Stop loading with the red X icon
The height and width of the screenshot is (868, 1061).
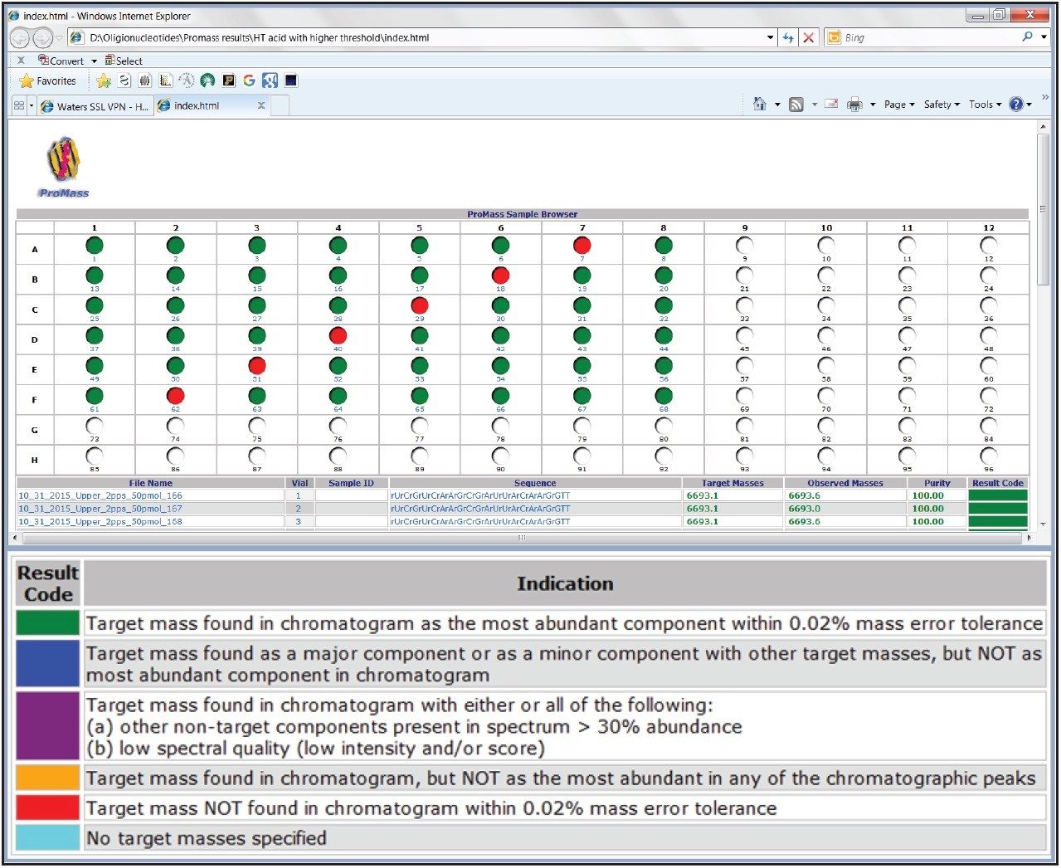point(809,37)
